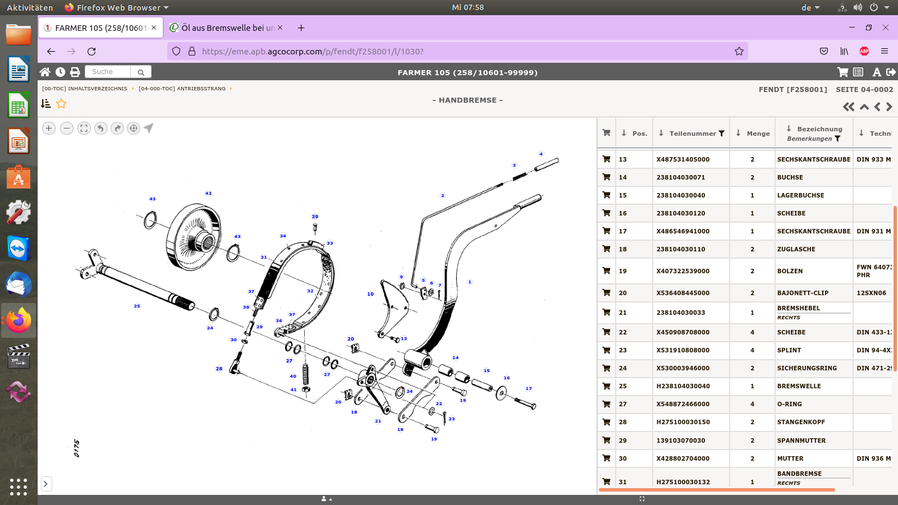Mark page as favorite with star
898x505 pixels.
(61, 104)
